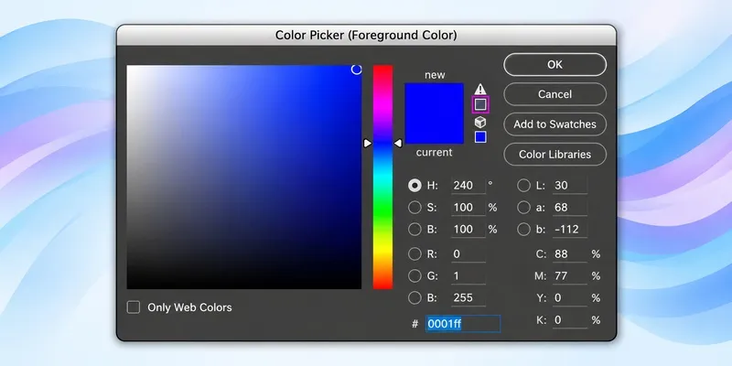
Task: Click the brightness percent input field
Action: tap(468, 230)
